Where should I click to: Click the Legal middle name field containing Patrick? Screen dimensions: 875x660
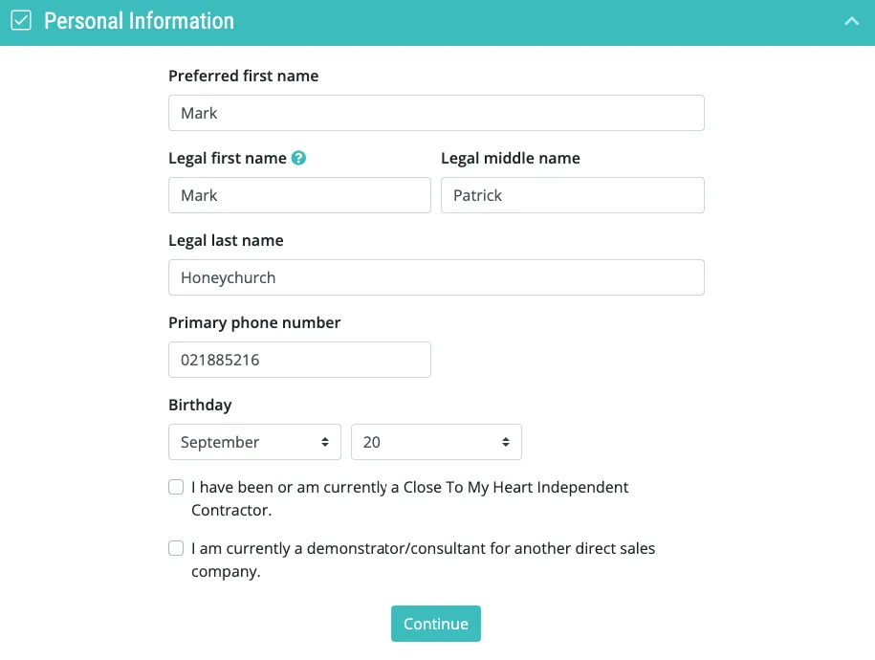tap(573, 195)
